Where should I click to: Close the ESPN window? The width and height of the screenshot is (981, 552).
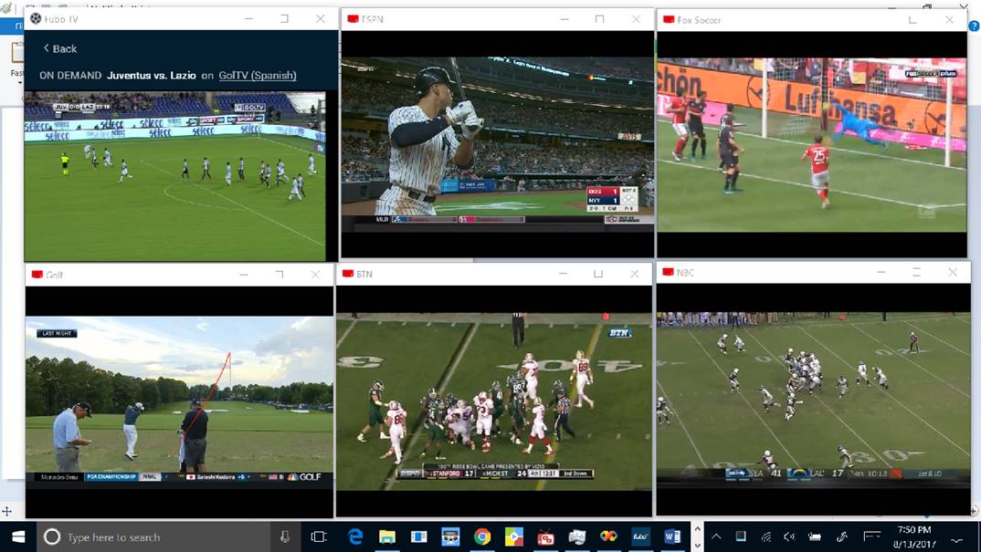pyautogui.click(x=636, y=19)
